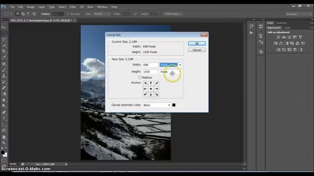The image size is (314, 176).
Task: Add an Invert adjustment
Action: [x=278, y=49]
